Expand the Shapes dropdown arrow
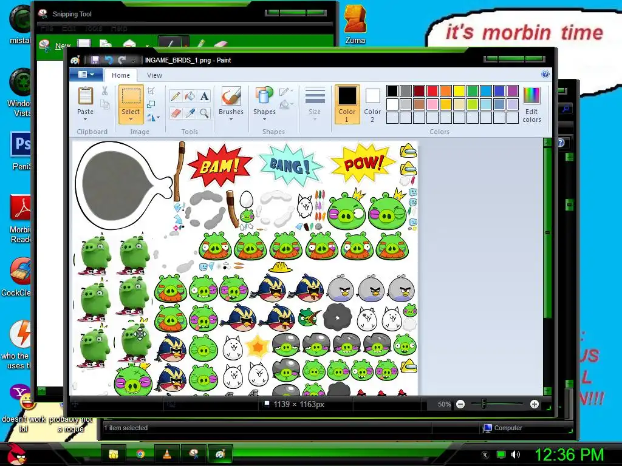Image resolution: width=622 pixels, height=466 pixels. pyautogui.click(x=264, y=120)
